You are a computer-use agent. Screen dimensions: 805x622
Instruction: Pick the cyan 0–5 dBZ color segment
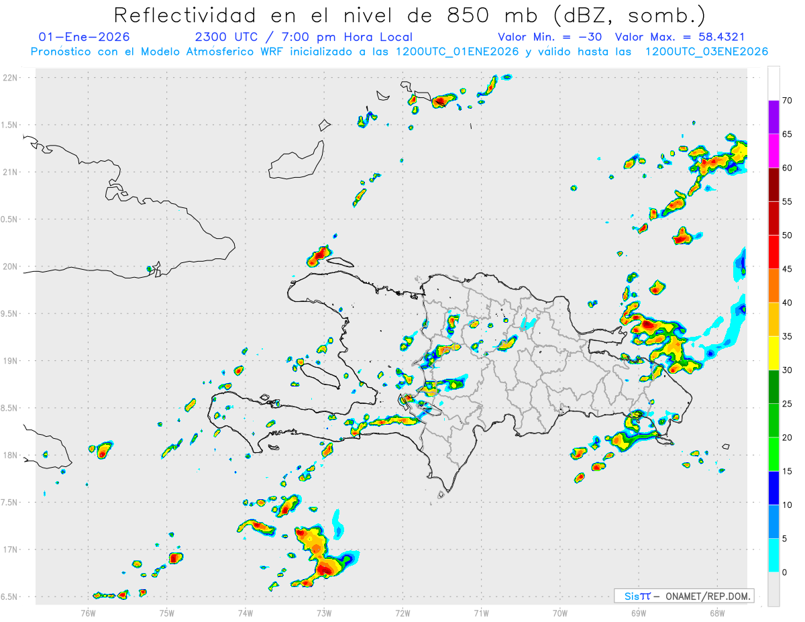click(773, 555)
